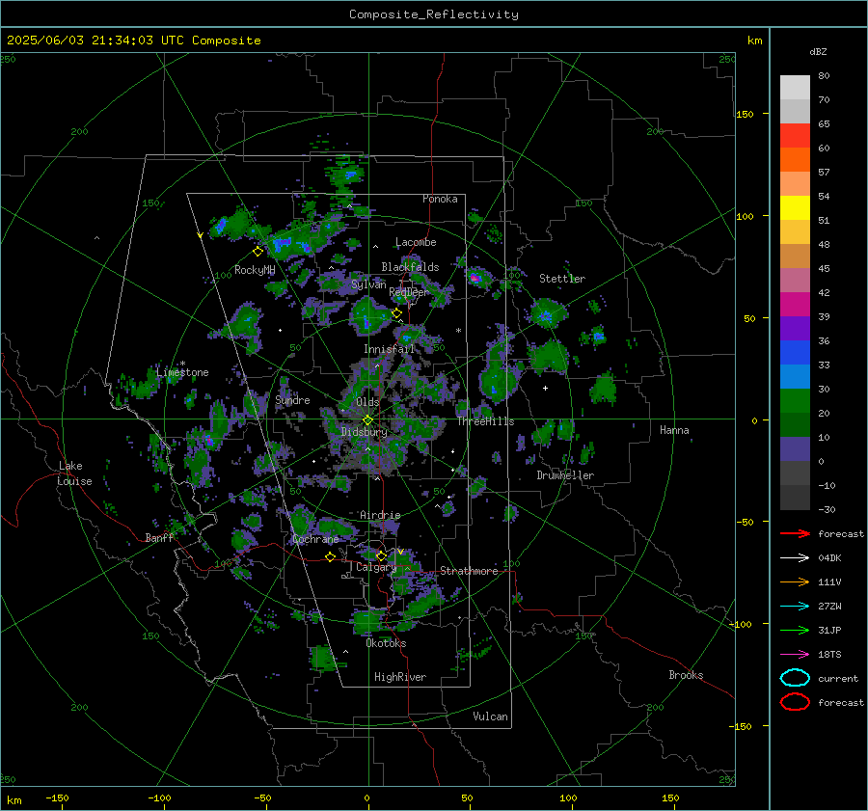Select the red 65 dBZ color swatch
868x811 pixels.
pos(795,135)
